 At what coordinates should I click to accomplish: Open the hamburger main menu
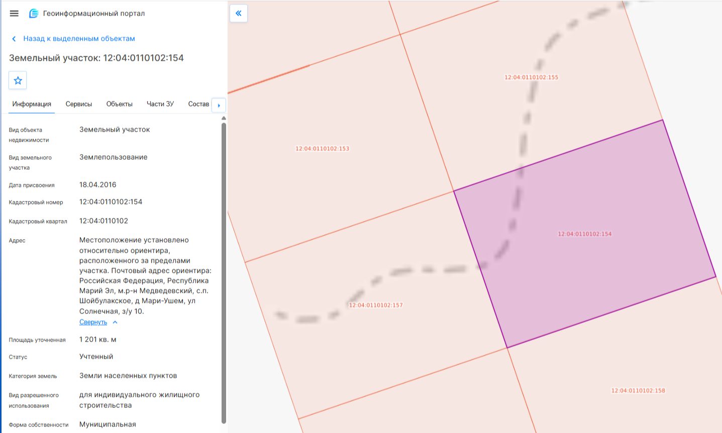coord(14,14)
